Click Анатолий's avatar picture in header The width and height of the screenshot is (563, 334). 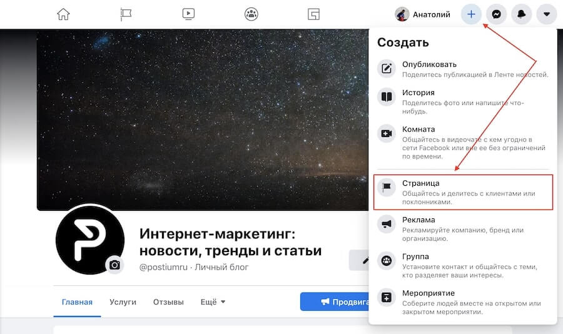point(402,14)
